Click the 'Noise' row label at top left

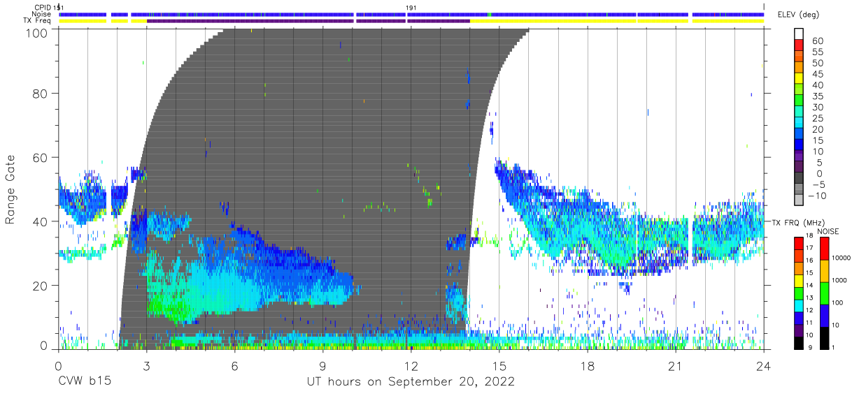(41, 14)
